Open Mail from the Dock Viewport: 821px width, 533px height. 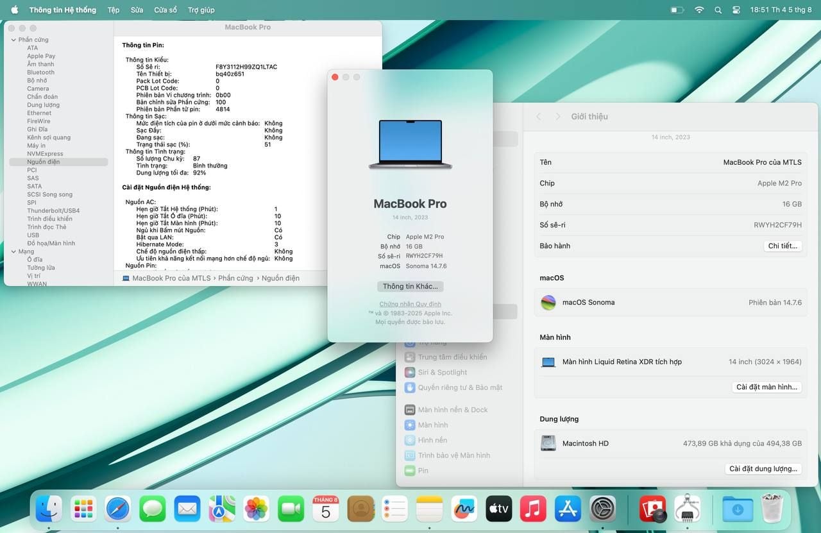[187, 509]
